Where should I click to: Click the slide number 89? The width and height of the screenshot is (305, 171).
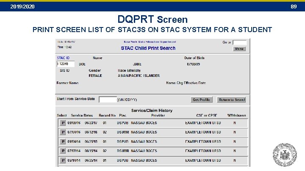click(x=294, y=7)
